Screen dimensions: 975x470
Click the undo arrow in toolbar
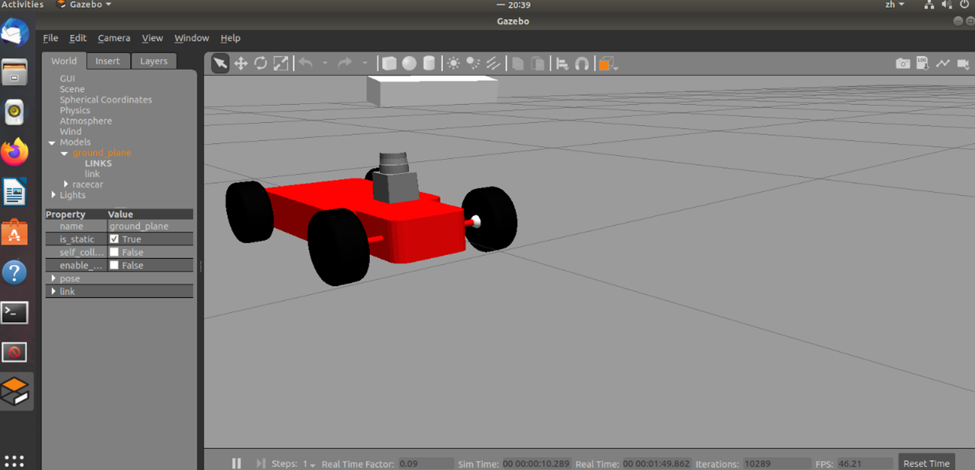pos(306,63)
